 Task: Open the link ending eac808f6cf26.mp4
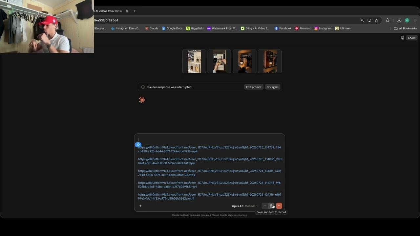pos(209,173)
